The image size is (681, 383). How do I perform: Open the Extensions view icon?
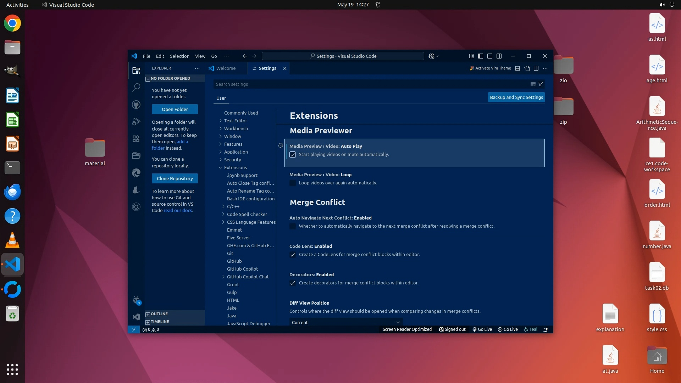pyautogui.click(x=136, y=139)
